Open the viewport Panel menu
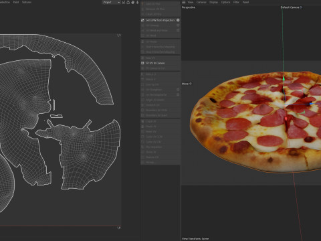The width and height of the screenshot is (321, 241). (245, 2)
